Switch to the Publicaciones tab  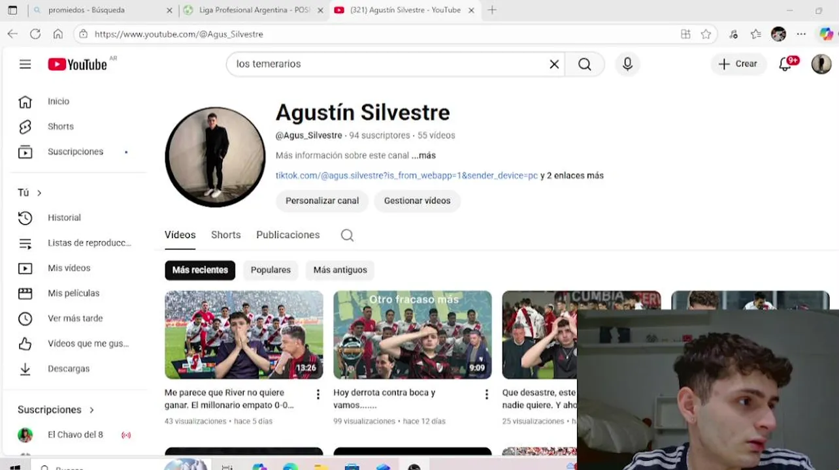tap(288, 235)
